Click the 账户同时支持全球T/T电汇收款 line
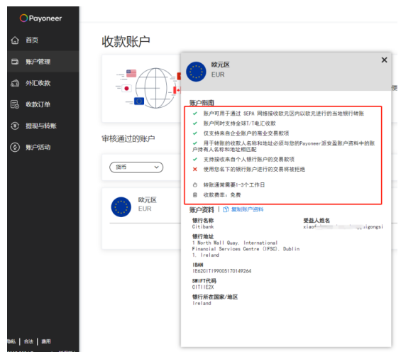The image size is (418, 359). tap(239, 123)
